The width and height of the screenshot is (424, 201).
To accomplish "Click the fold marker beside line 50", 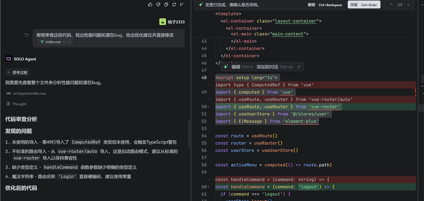I will click(x=208, y=107).
